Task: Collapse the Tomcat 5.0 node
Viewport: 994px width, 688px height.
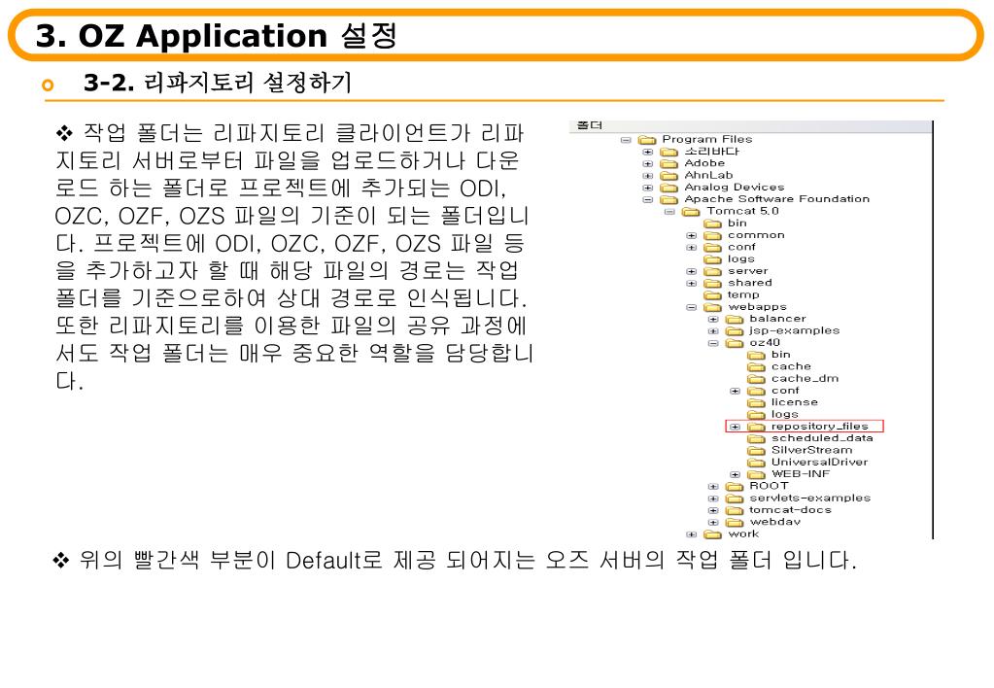Action: click(x=669, y=212)
